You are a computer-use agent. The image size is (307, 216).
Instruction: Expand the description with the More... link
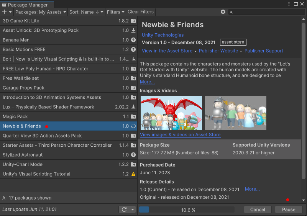tap(147, 82)
